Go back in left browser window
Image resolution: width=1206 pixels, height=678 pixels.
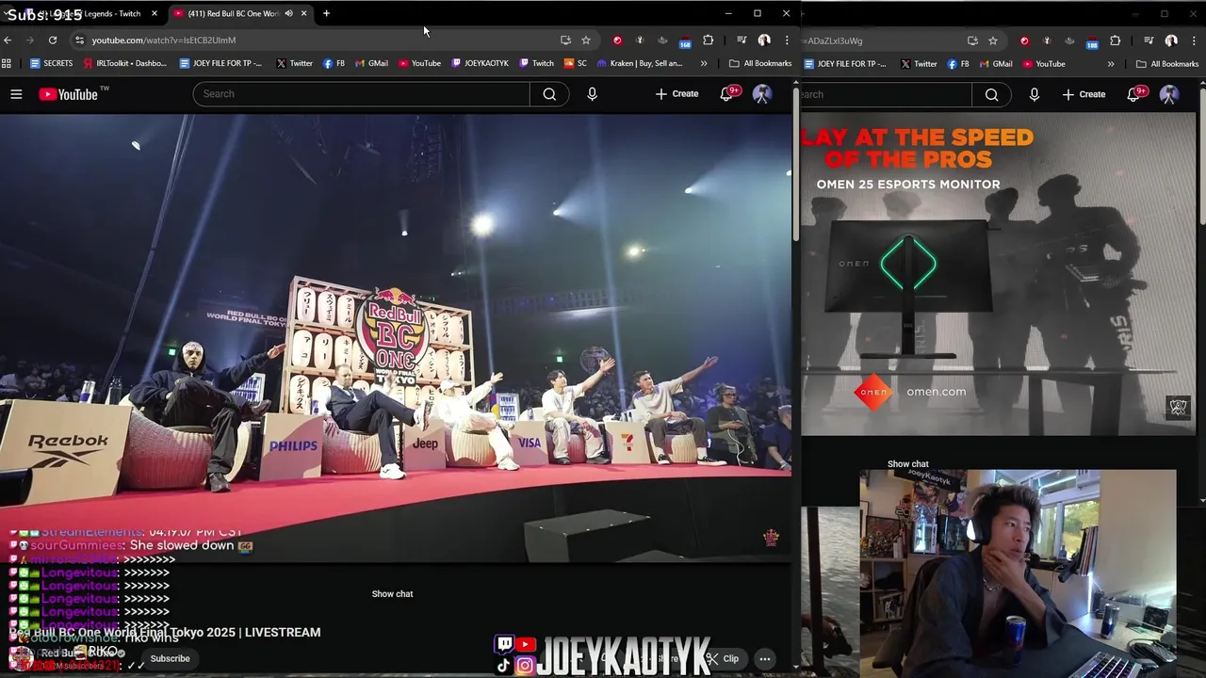pos(8,40)
